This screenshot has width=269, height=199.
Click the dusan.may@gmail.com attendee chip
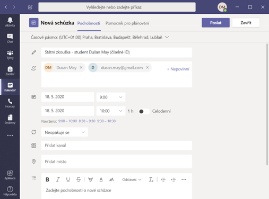[120, 68]
